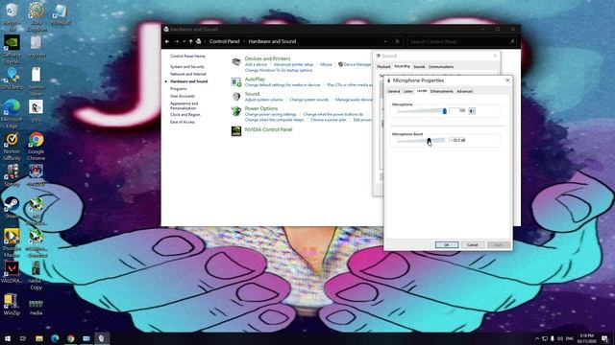The image size is (615, 345).
Task: Click the NVIDIA Control Panel icon
Action: (236, 130)
